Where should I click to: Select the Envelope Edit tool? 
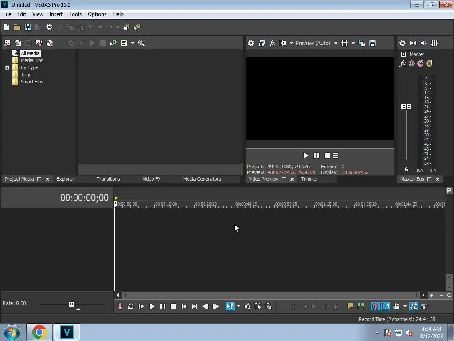tap(247, 306)
